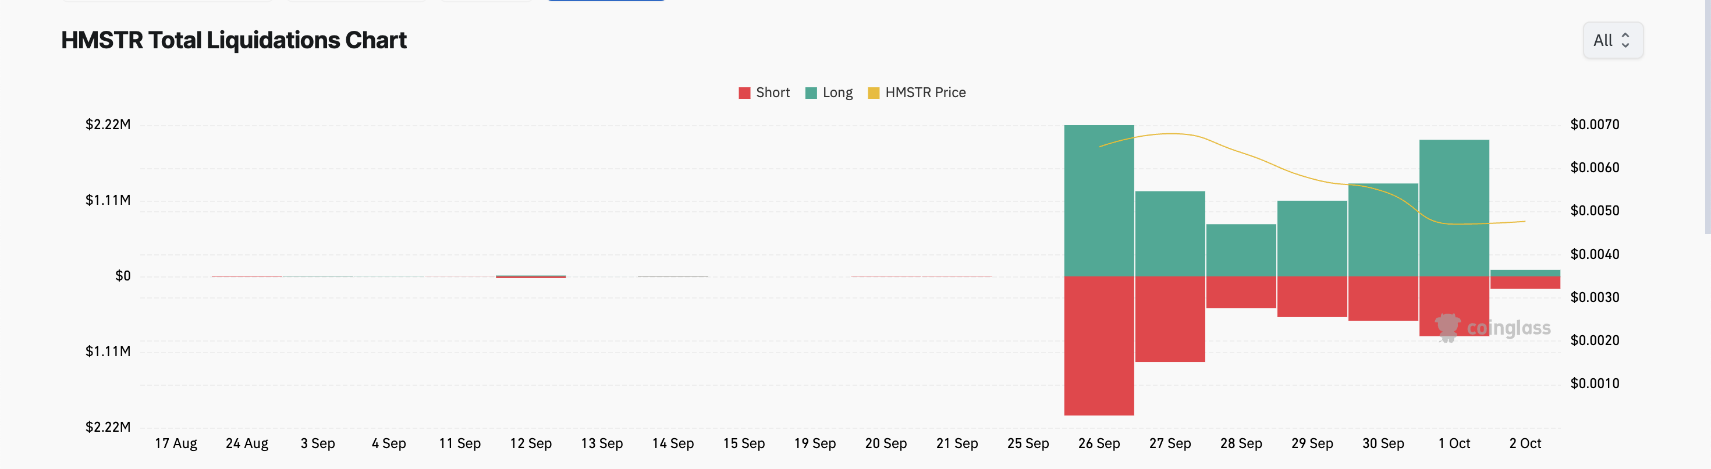This screenshot has height=469, width=1711.
Task: Click the 2 Oct red short bar
Action: click(x=1525, y=282)
